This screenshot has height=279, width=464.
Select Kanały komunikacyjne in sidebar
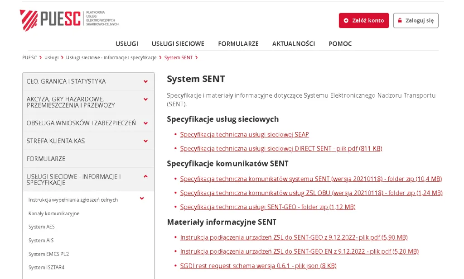click(x=54, y=213)
